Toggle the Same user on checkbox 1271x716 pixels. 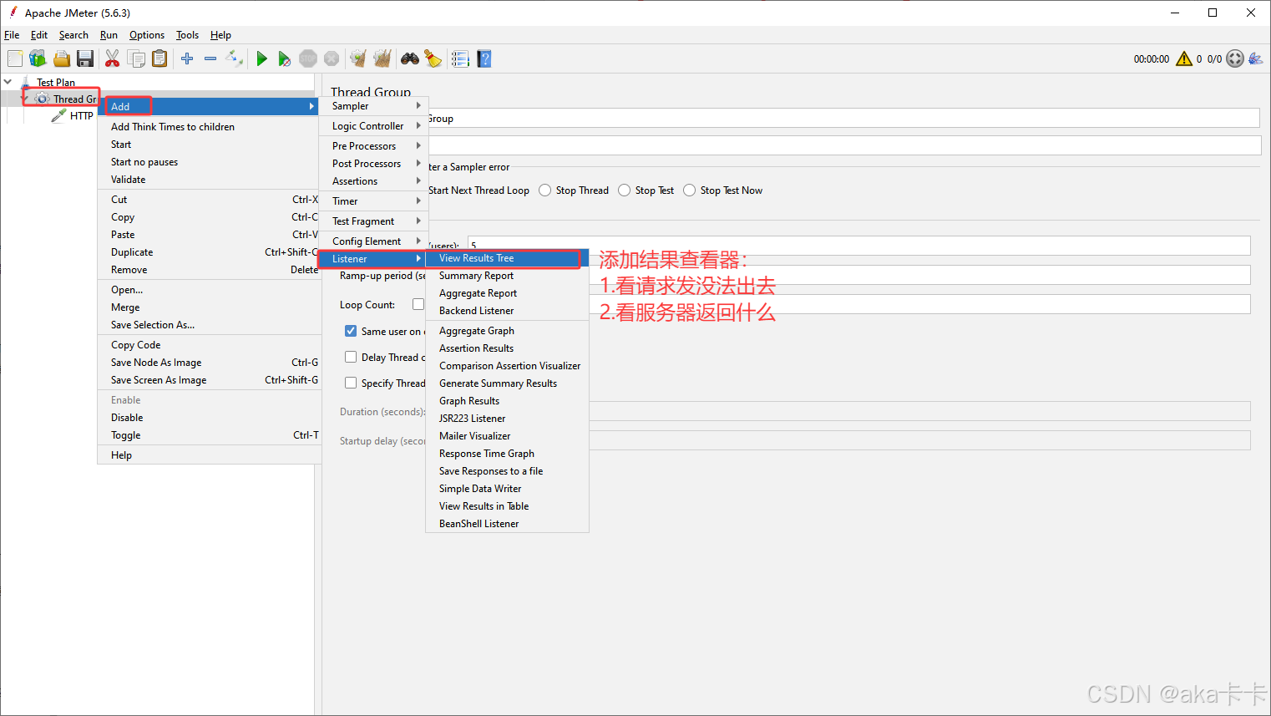click(351, 331)
